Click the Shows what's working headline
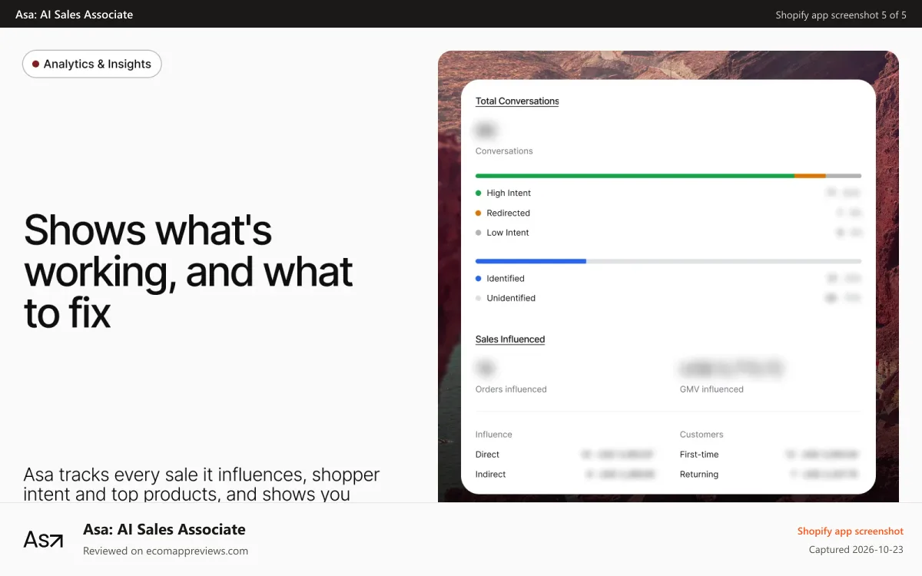The width and height of the screenshot is (922, 576). coord(189,272)
